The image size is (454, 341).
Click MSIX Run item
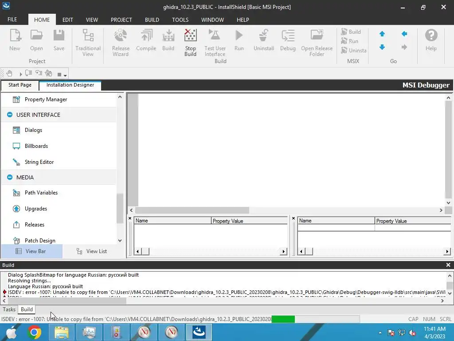point(350,41)
